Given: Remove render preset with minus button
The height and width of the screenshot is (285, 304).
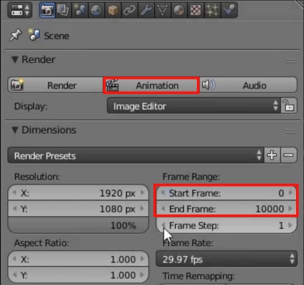Looking at the screenshot, I should point(289,156).
